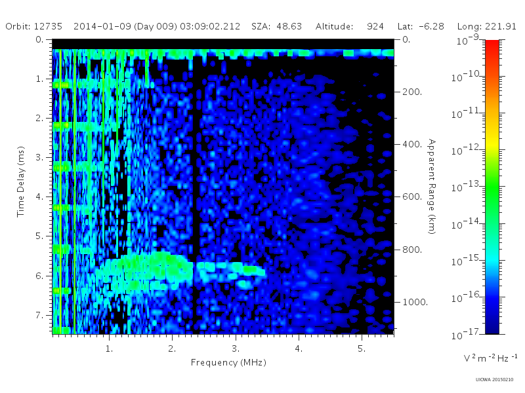The width and height of the screenshot is (525, 393).
Task: Click the "SZA: 48.63" value
Action: coord(276,26)
